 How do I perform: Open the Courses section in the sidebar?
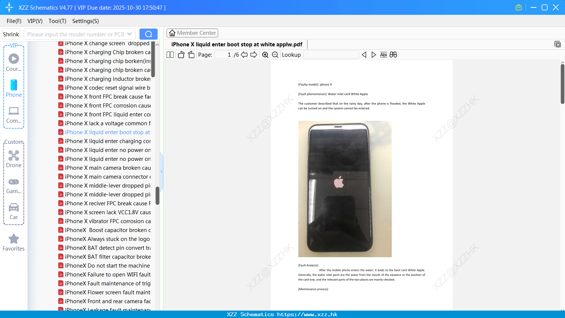tap(14, 63)
